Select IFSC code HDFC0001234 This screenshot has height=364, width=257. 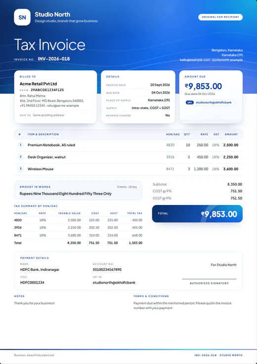click(32, 283)
